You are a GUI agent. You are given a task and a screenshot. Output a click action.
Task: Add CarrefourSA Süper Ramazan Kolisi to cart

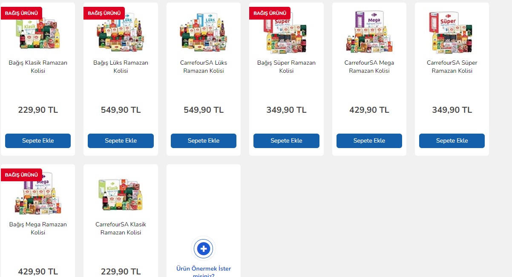(x=452, y=141)
